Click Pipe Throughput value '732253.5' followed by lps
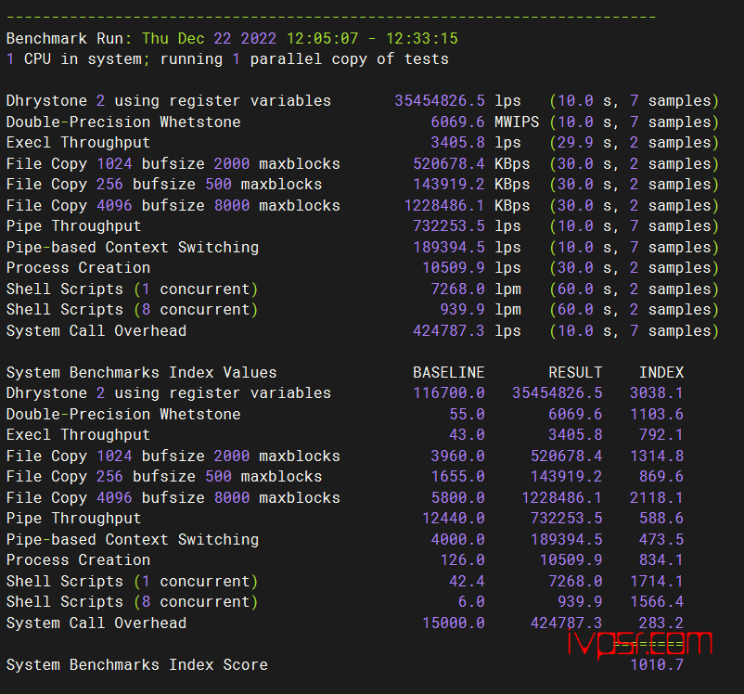The height and width of the screenshot is (694, 744). coord(449,226)
